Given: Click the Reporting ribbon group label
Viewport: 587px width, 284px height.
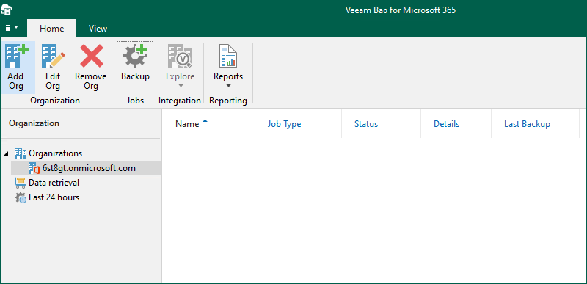Looking at the screenshot, I should [228, 101].
